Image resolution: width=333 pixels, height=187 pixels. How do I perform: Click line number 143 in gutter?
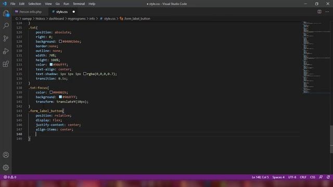(x=19, y=111)
